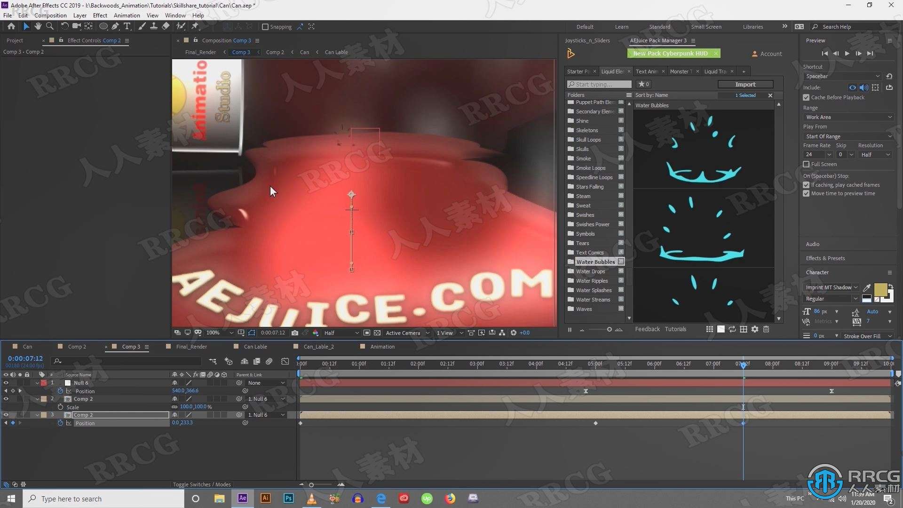Screen dimensions: 903x508
Task: Open graph editor in timeline
Action: coord(285,361)
